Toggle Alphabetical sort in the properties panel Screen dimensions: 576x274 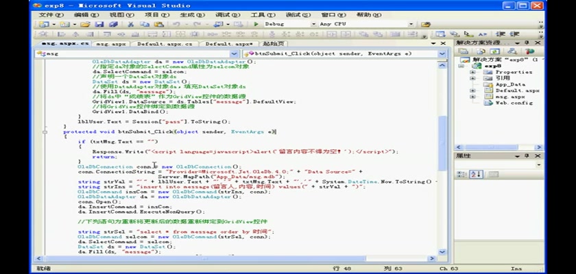(476, 175)
